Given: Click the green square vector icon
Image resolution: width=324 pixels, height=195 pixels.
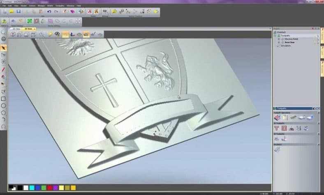Looking at the screenshot, I should tap(30, 21).
